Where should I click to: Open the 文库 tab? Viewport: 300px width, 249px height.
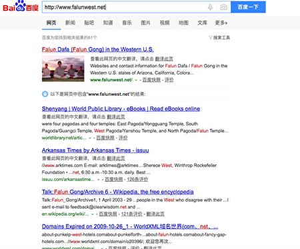click(202, 23)
